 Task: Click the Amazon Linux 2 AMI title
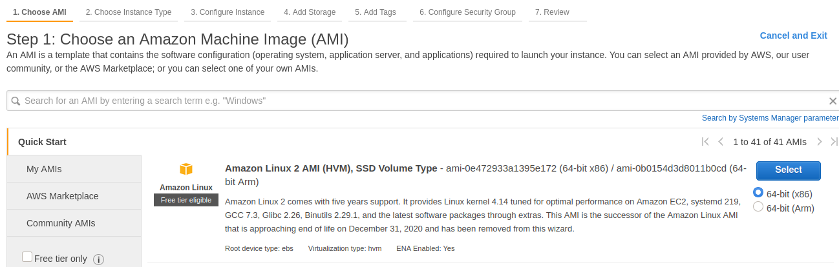click(331, 168)
